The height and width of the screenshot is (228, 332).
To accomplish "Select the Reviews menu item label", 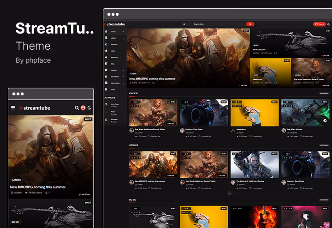I will tap(114, 45).
